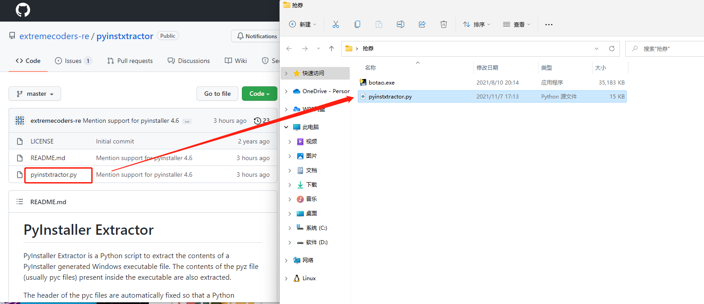704x304 pixels.
Task: Open the README.md file link in list
Action: pyautogui.click(x=48, y=158)
